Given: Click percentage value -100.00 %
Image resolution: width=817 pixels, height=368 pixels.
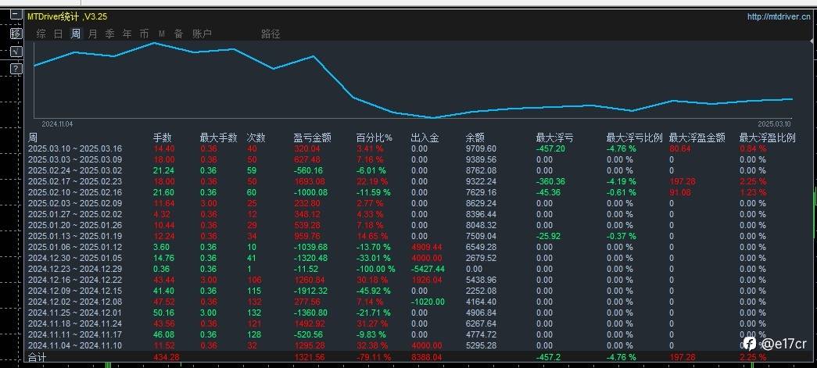Looking at the screenshot, I should [x=376, y=269].
